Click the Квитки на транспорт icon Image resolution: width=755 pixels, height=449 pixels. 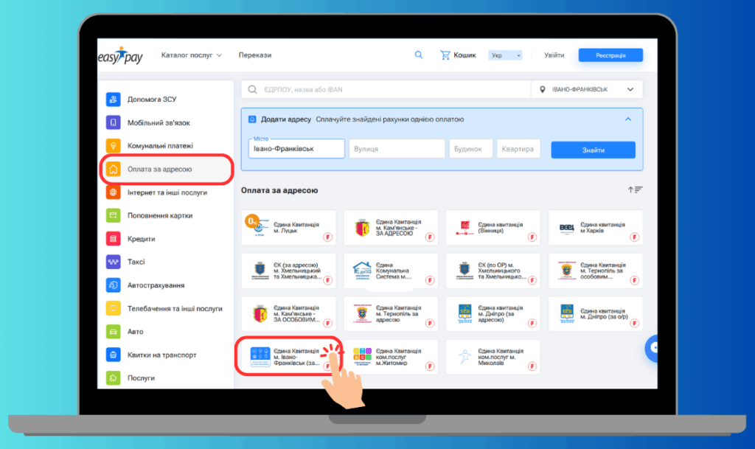click(x=113, y=355)
